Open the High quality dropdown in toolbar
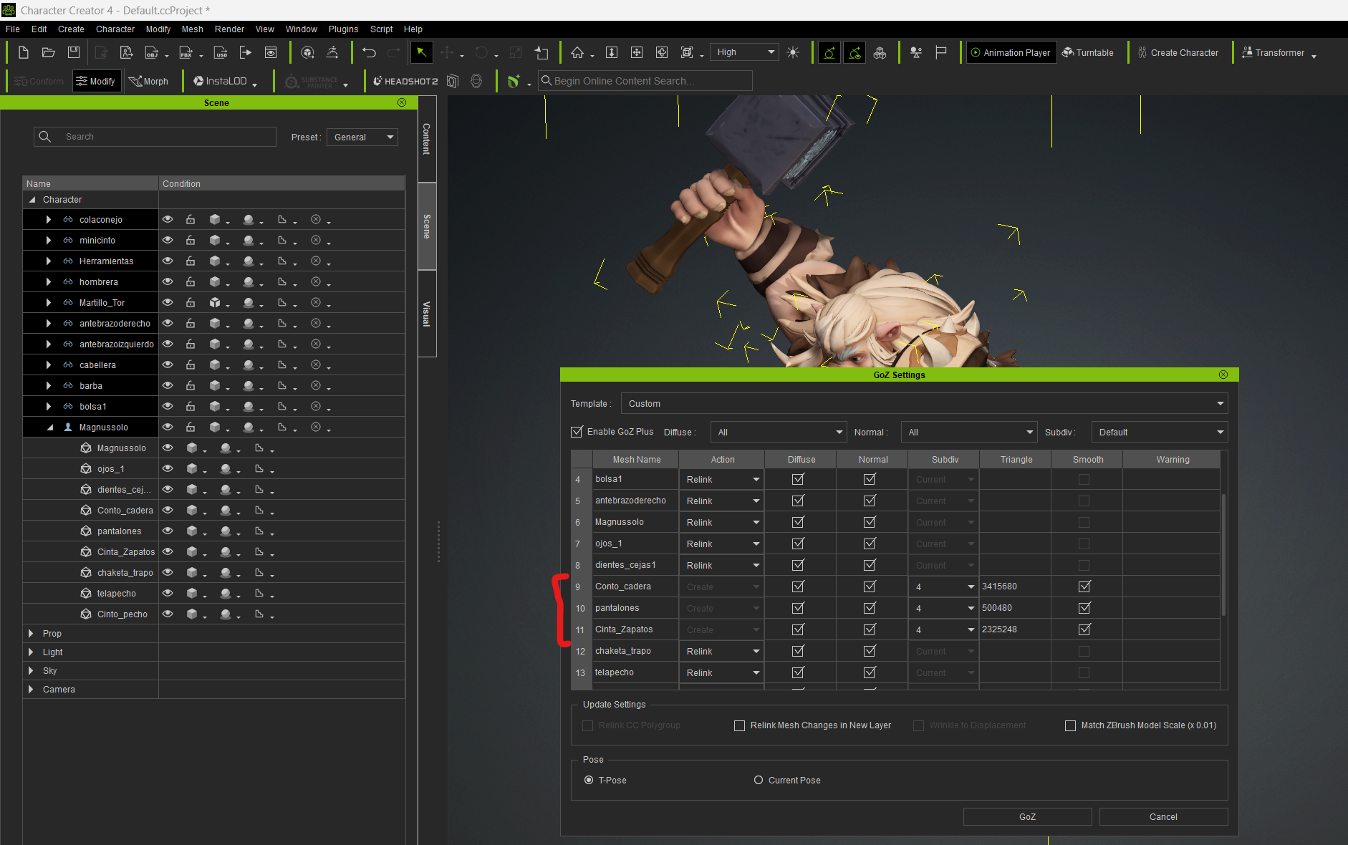 [745, 52]
